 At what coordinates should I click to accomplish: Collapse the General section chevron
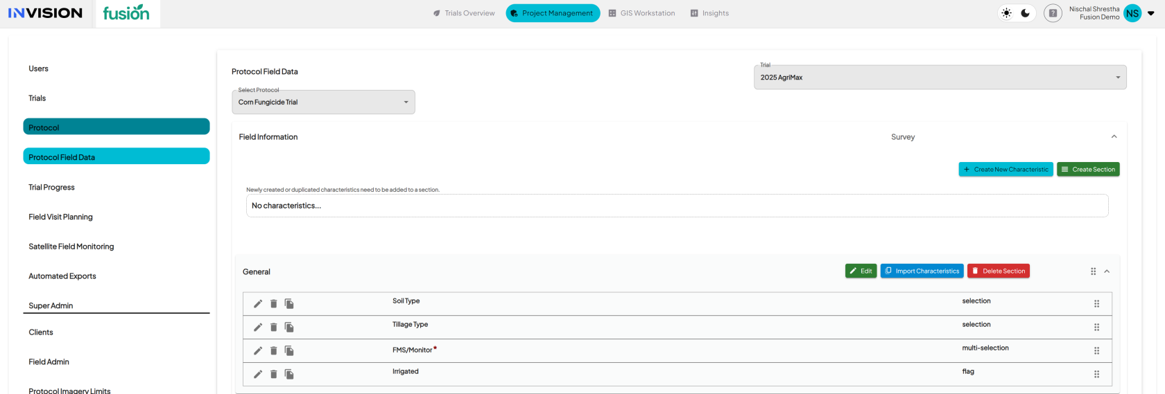coord(1107,271)
